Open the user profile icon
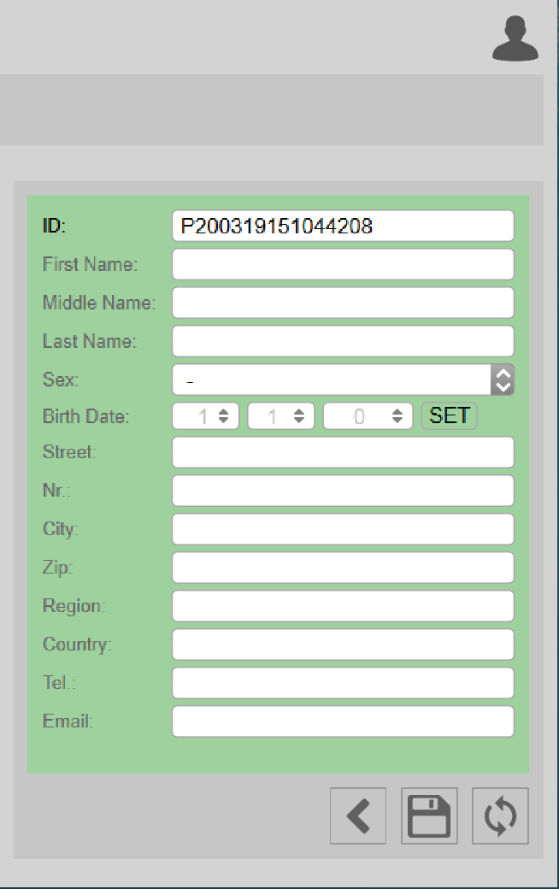 tap(515, 39)
